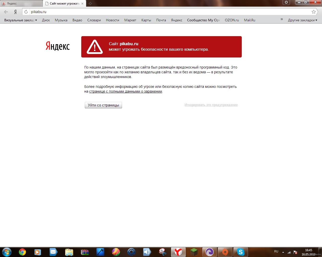The width and height of the screenshot is (322, 257).
Task: Show hidden bookmarks via chevron
Action: click(x=281, y=19)
